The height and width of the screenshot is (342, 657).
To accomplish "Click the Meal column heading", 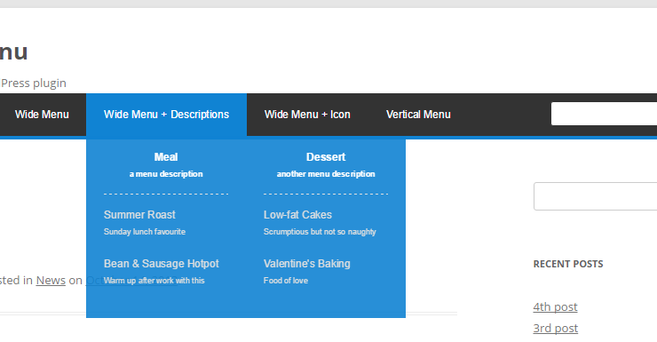I will (166, 157).
